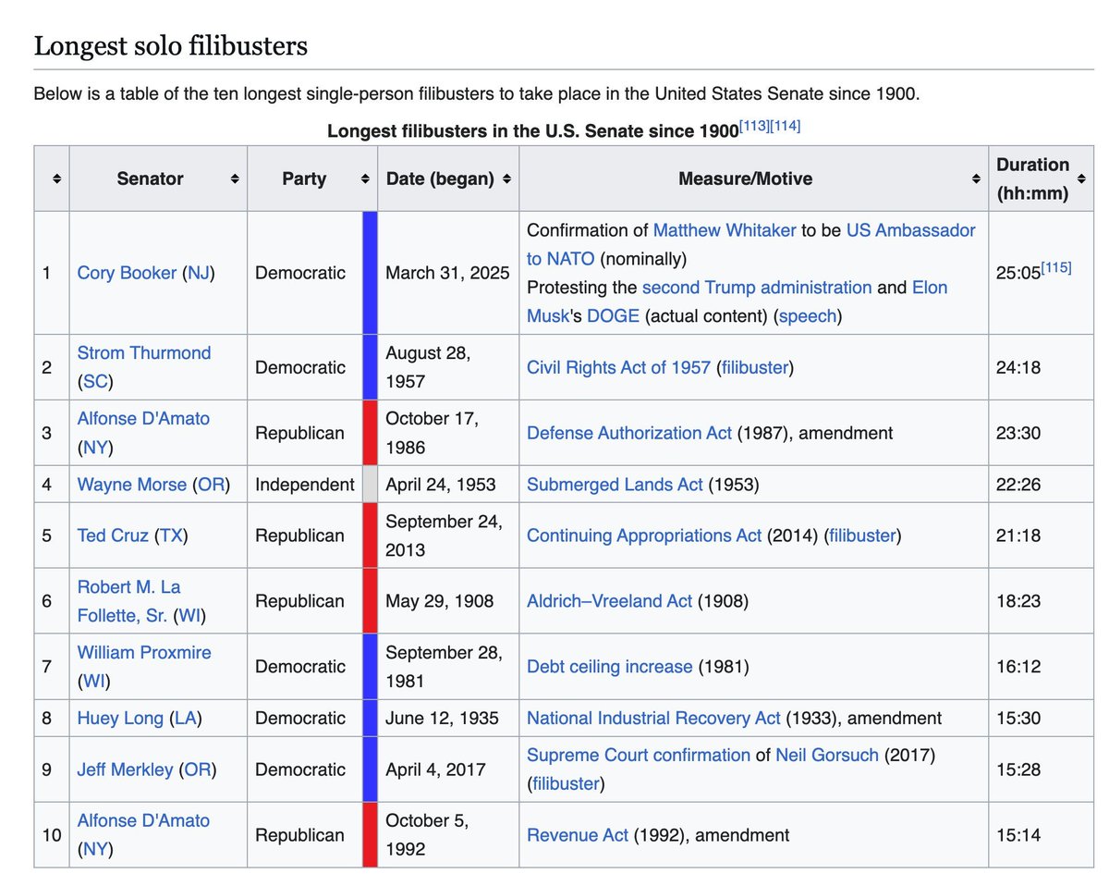This screenshot has height=886, width=1109.
Task: Select the duration value 24:18
Action: [x=1018, y=367]
